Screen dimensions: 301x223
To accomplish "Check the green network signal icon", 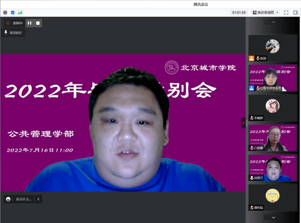I will coord(20,13).
